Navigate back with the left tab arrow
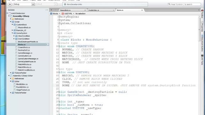This screenshot has height=115, width=205. (x=51, y=10)
